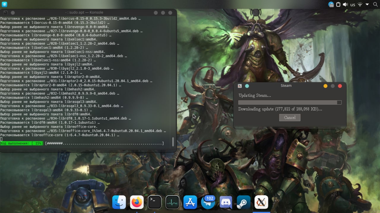Screen dimensions: 380x213
Task: Minimize the Steam dialog with the yellow button
Action: point(325,86)
